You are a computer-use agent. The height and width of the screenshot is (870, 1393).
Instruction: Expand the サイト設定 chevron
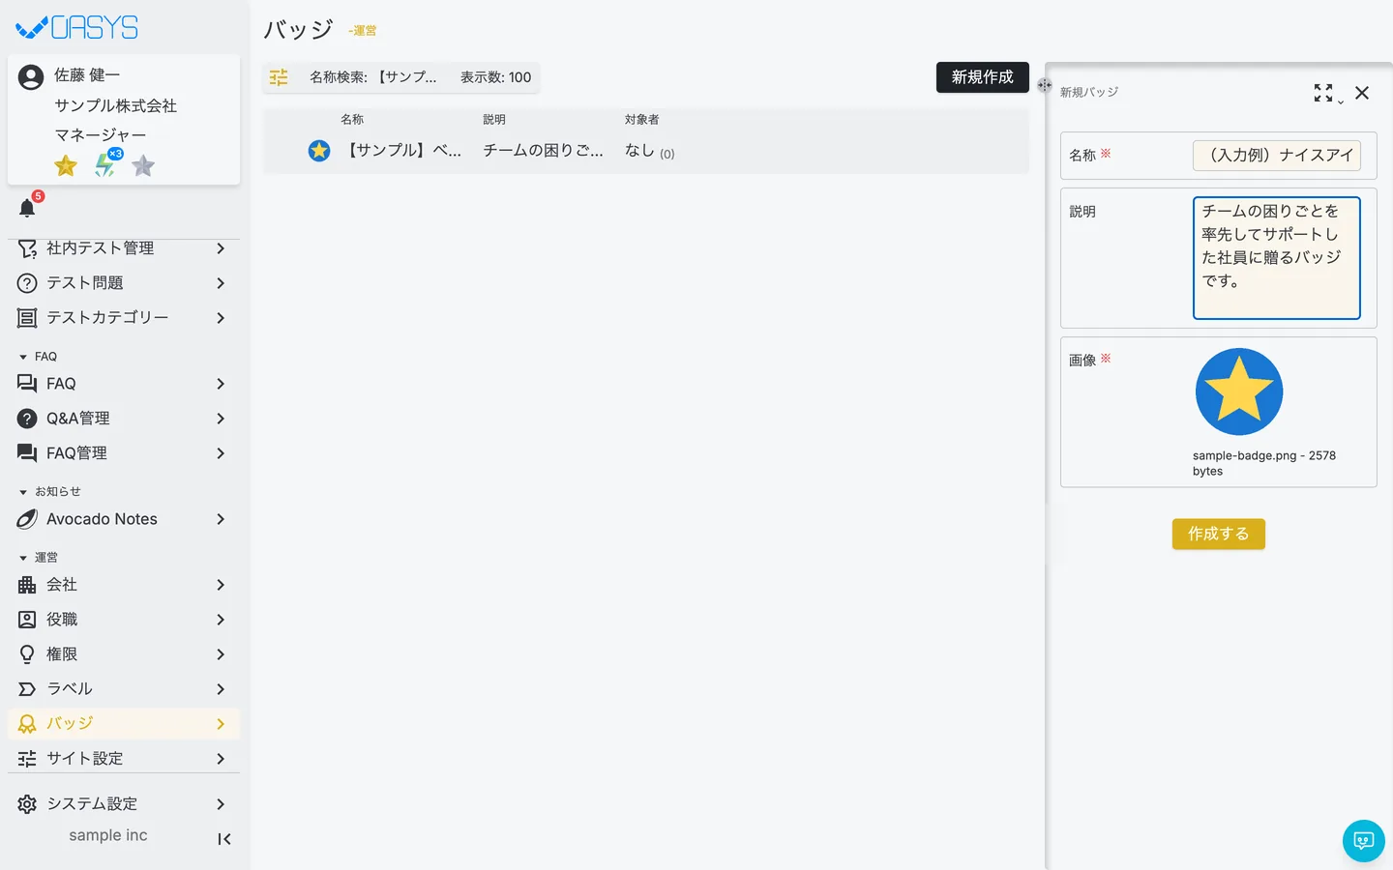tap(221, 759)
